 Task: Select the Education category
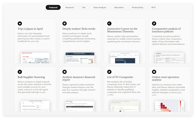(119, 8)
